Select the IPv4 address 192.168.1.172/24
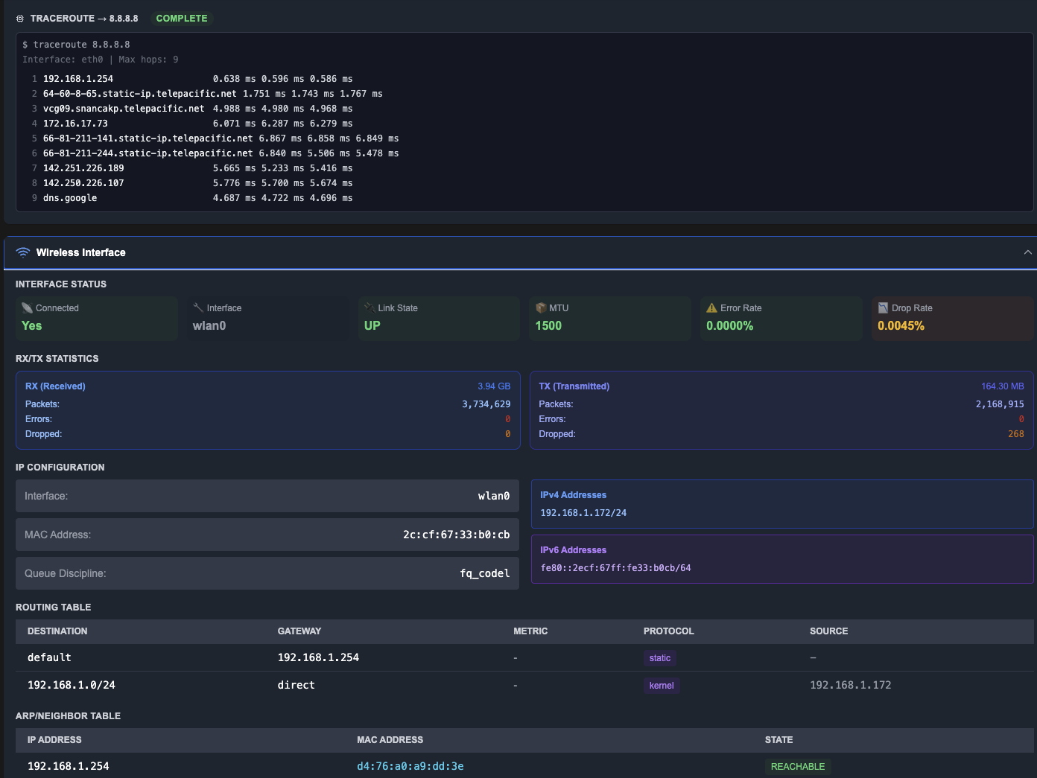 tap(583, 513)
